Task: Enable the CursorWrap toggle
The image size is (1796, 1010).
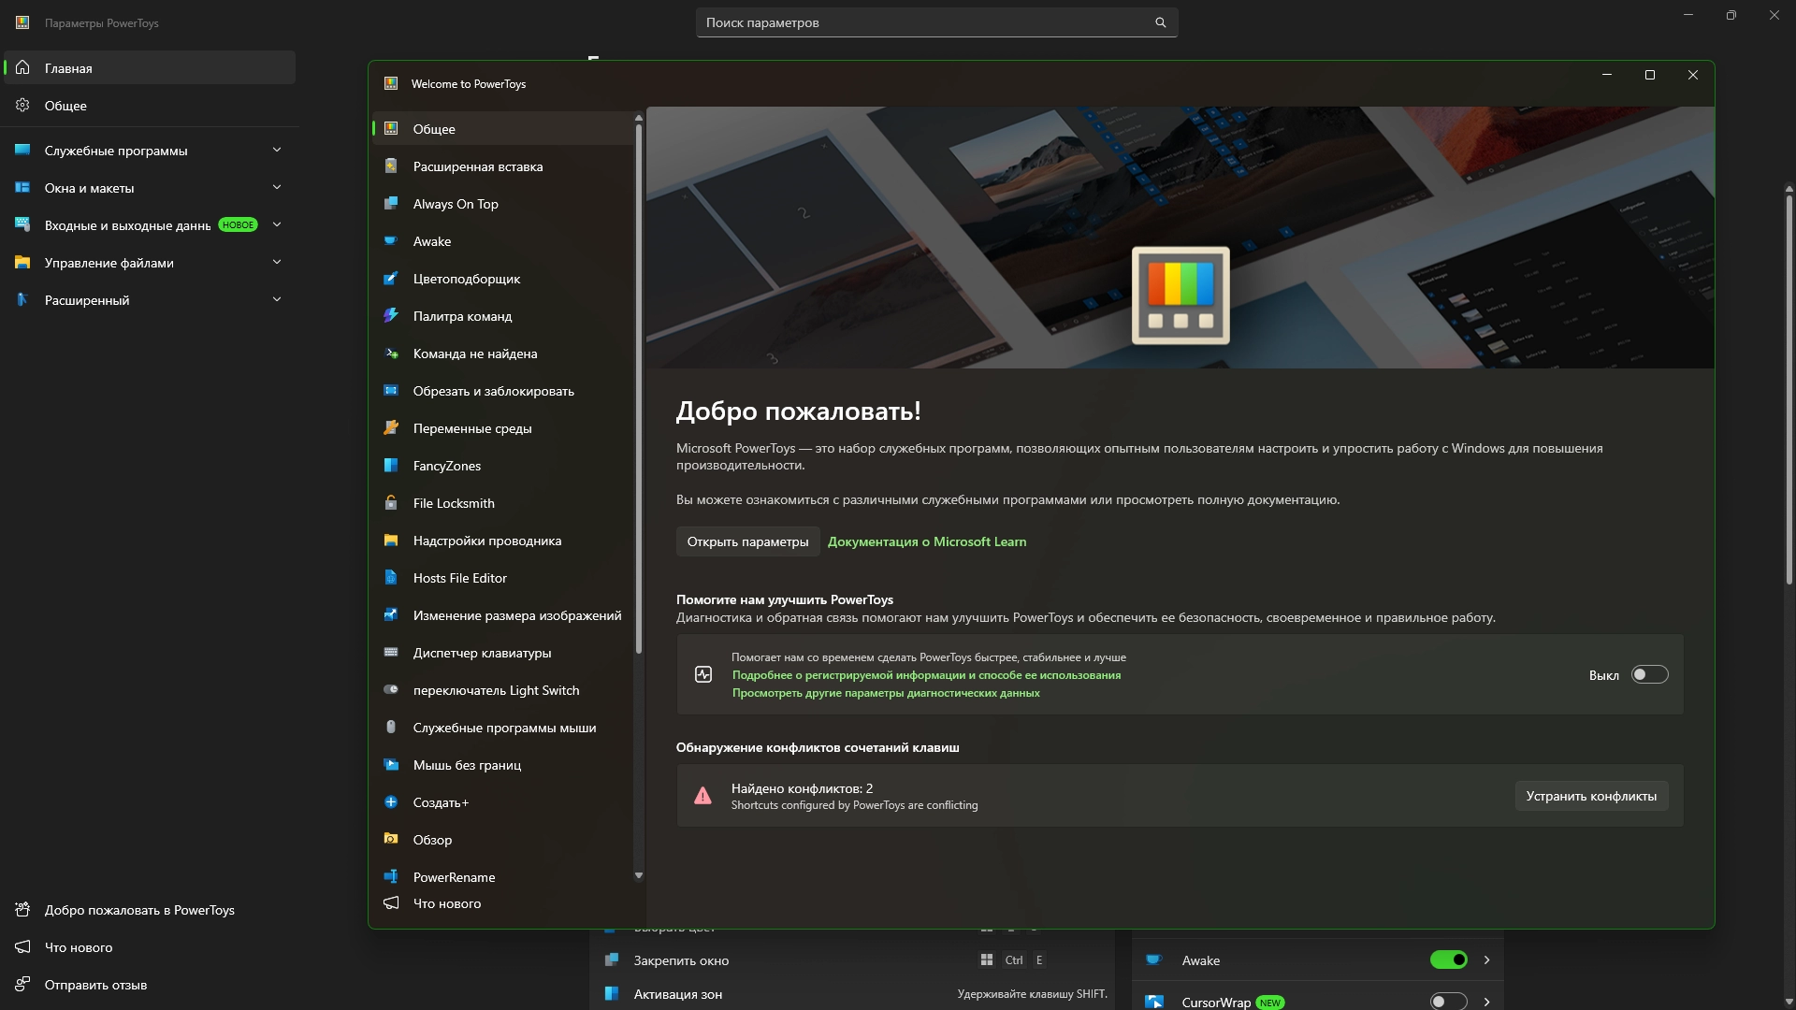Action: pyautogui.click(x=1448, y=1002)
